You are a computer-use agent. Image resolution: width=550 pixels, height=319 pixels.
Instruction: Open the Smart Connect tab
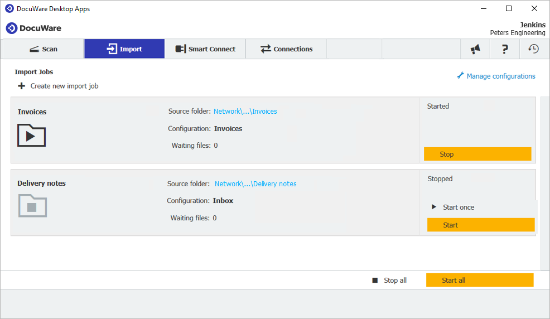[x=205, y=49]
